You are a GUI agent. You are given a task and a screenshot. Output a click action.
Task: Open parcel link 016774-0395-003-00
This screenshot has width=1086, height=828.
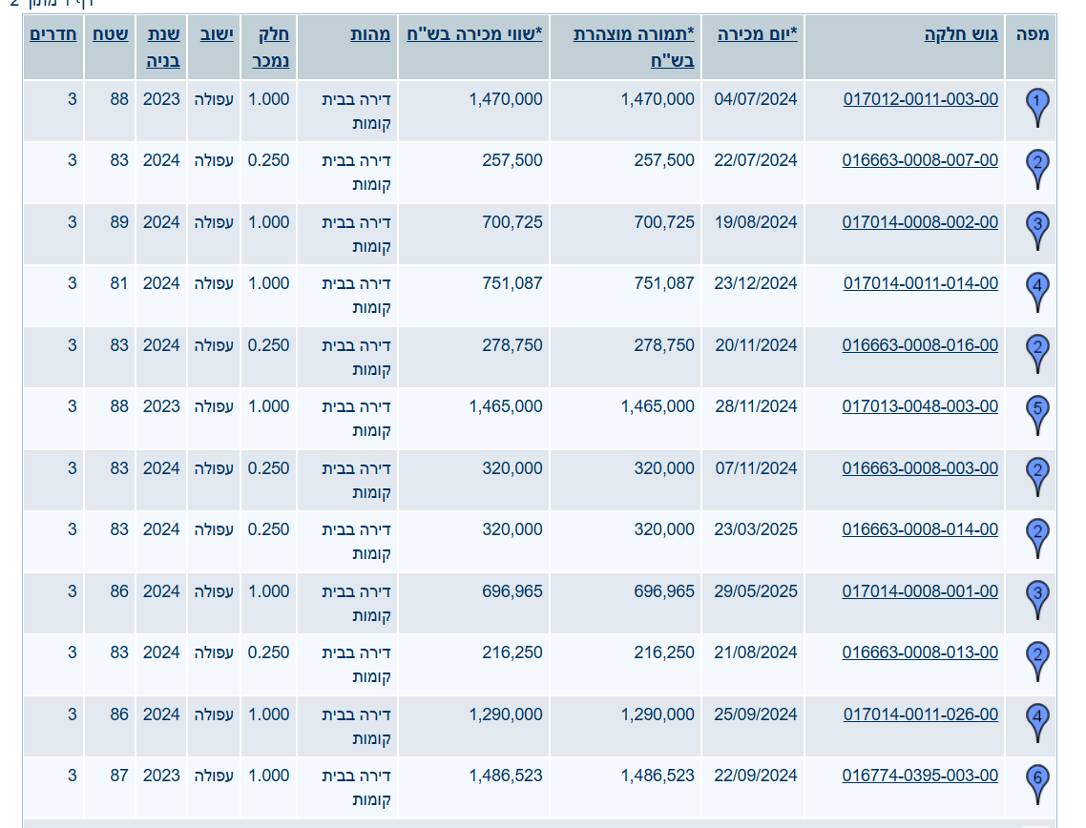(x=921, y=776)
